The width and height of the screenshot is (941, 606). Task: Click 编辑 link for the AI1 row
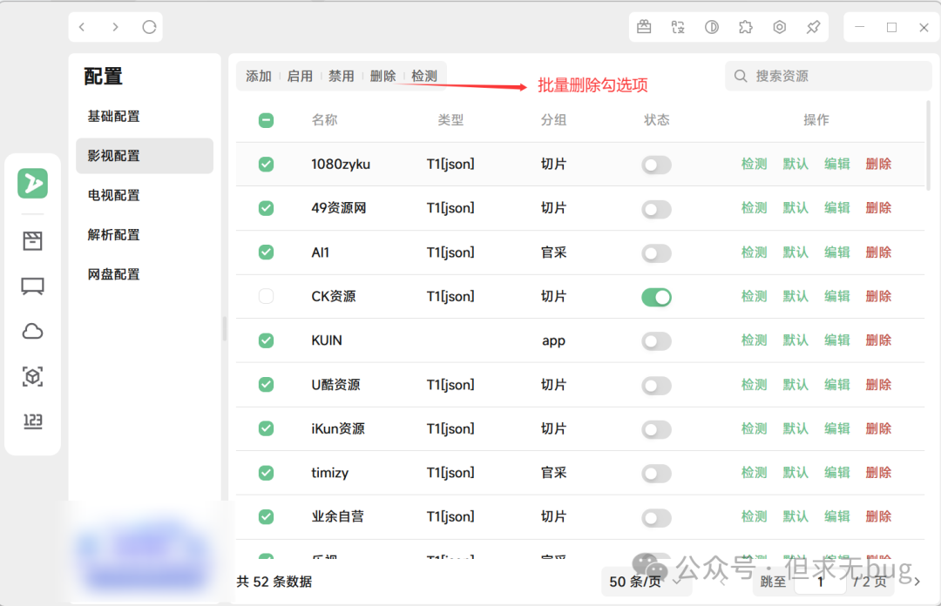click(836, 252)
